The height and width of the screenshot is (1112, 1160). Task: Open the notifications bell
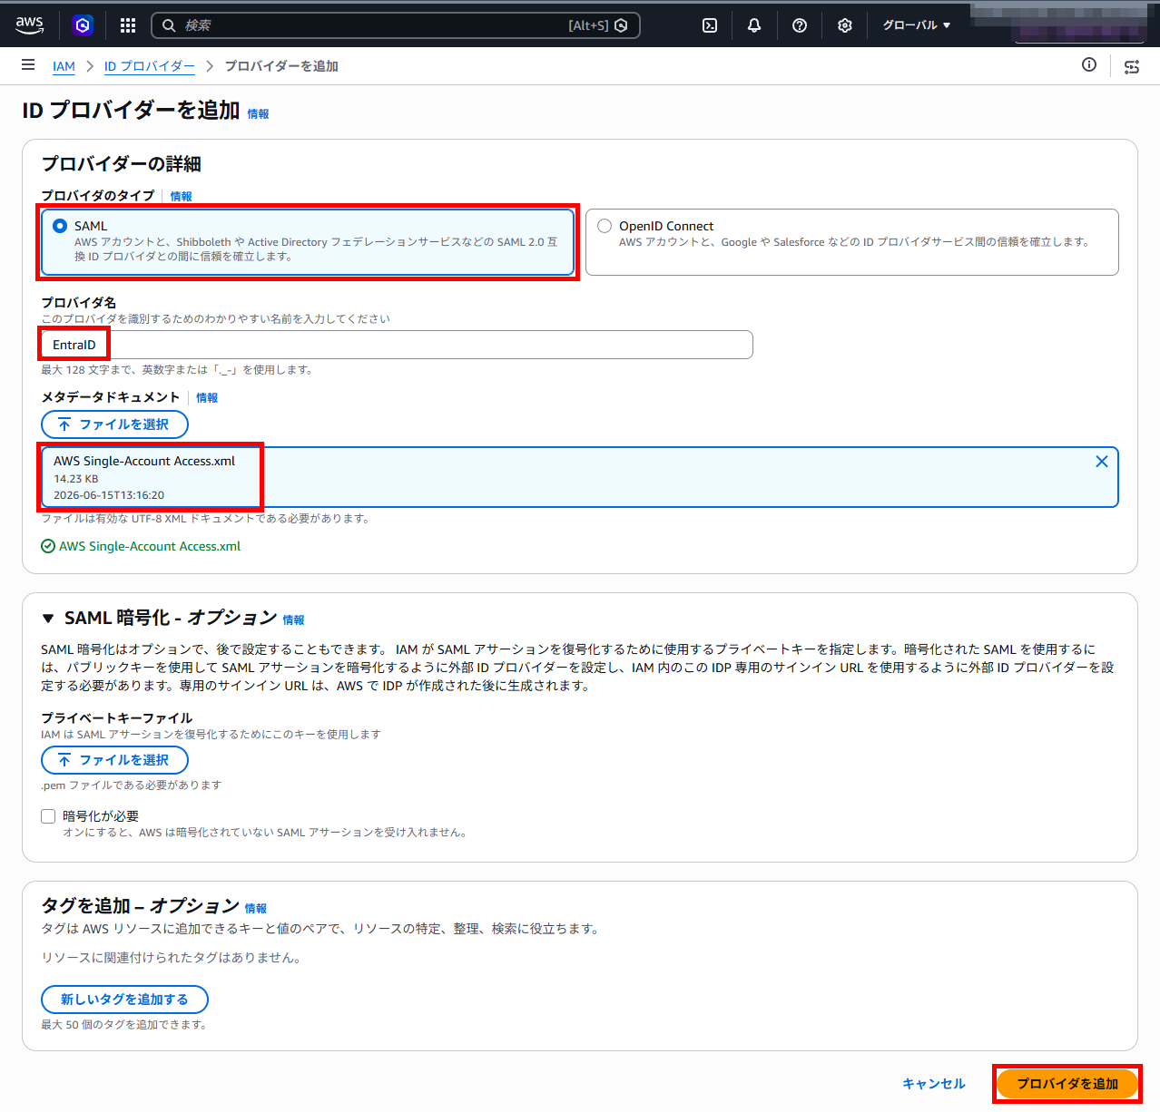tap(754, 25)
